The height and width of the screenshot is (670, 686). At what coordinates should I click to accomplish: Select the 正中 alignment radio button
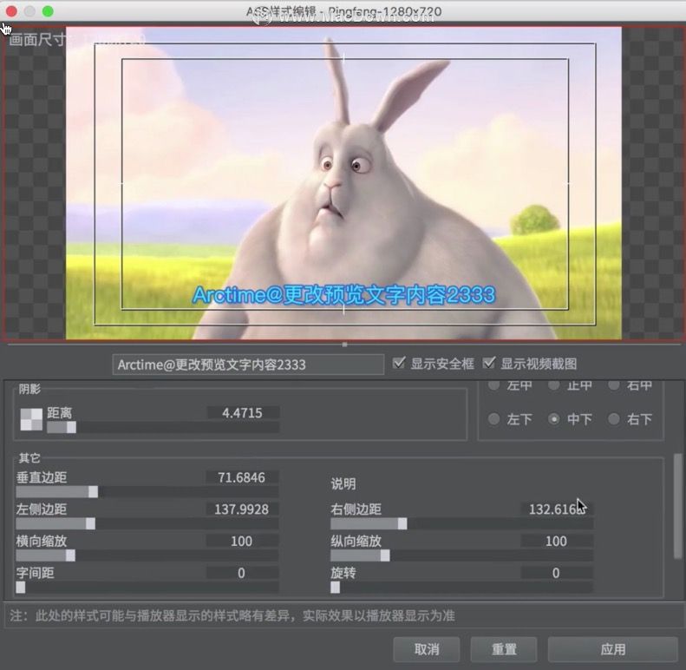tap(554, 385)
